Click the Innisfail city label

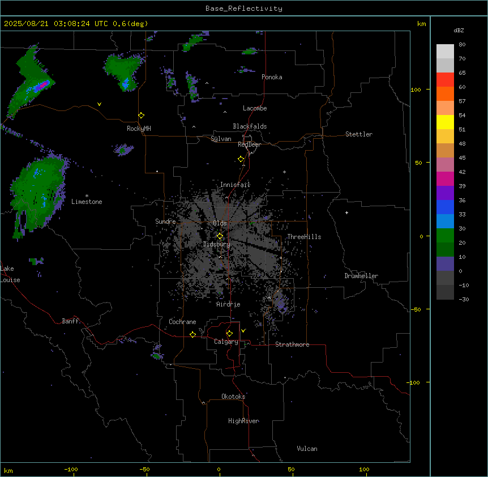click(x=235, y=185)
